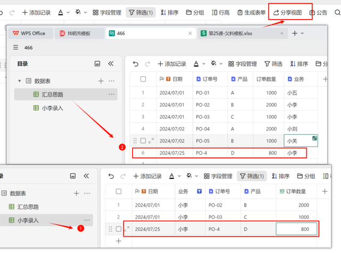The width and height of the screenshot is (341, 253).
Task: Toggle select-all checkbox in bottom table header
Action: point(118,192)
